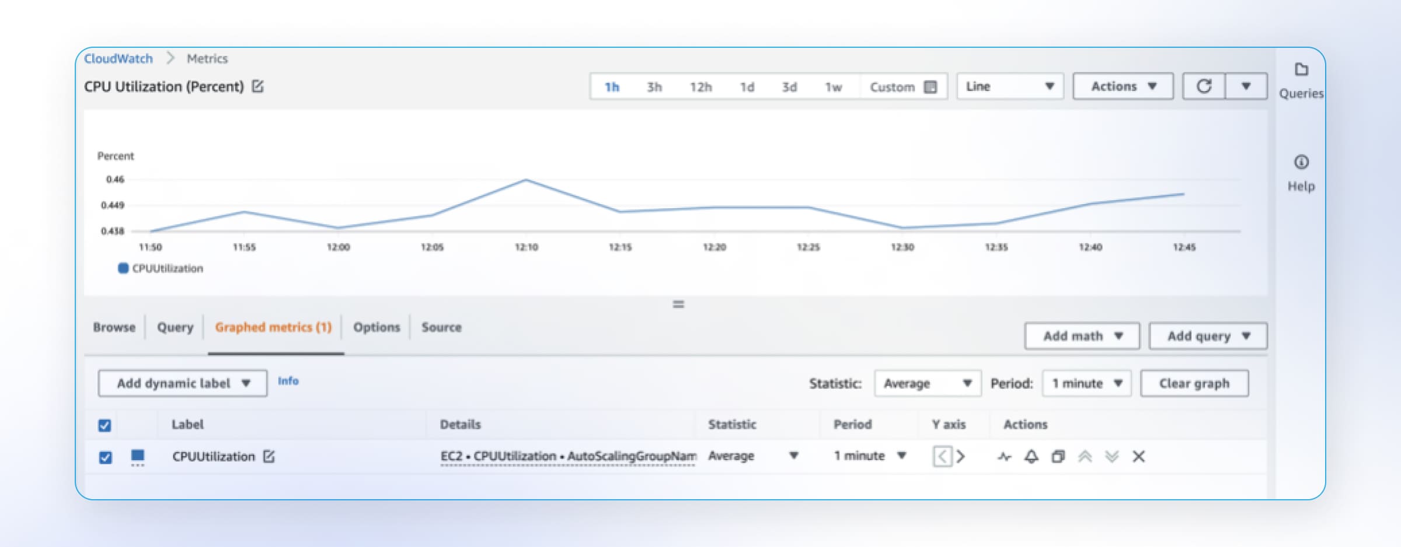Click EC2 CPUUtilization AutoScalingGroupName details link

coord(568,456)
